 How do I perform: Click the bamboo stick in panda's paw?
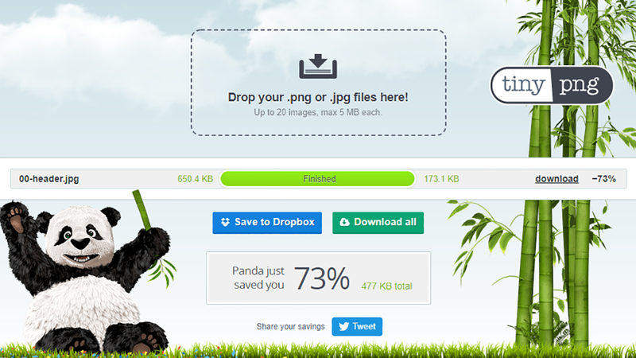[x=142, y=209]
